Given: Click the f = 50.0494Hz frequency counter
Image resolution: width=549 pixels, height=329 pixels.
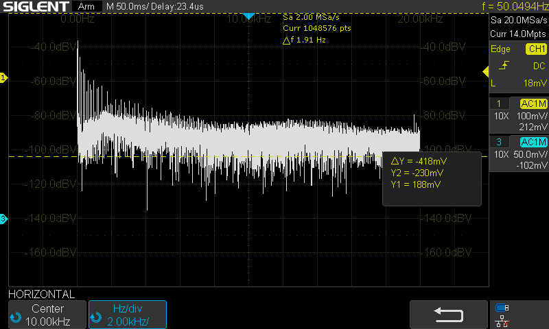Looking at the screenshot, I should (x=515, y=6).
